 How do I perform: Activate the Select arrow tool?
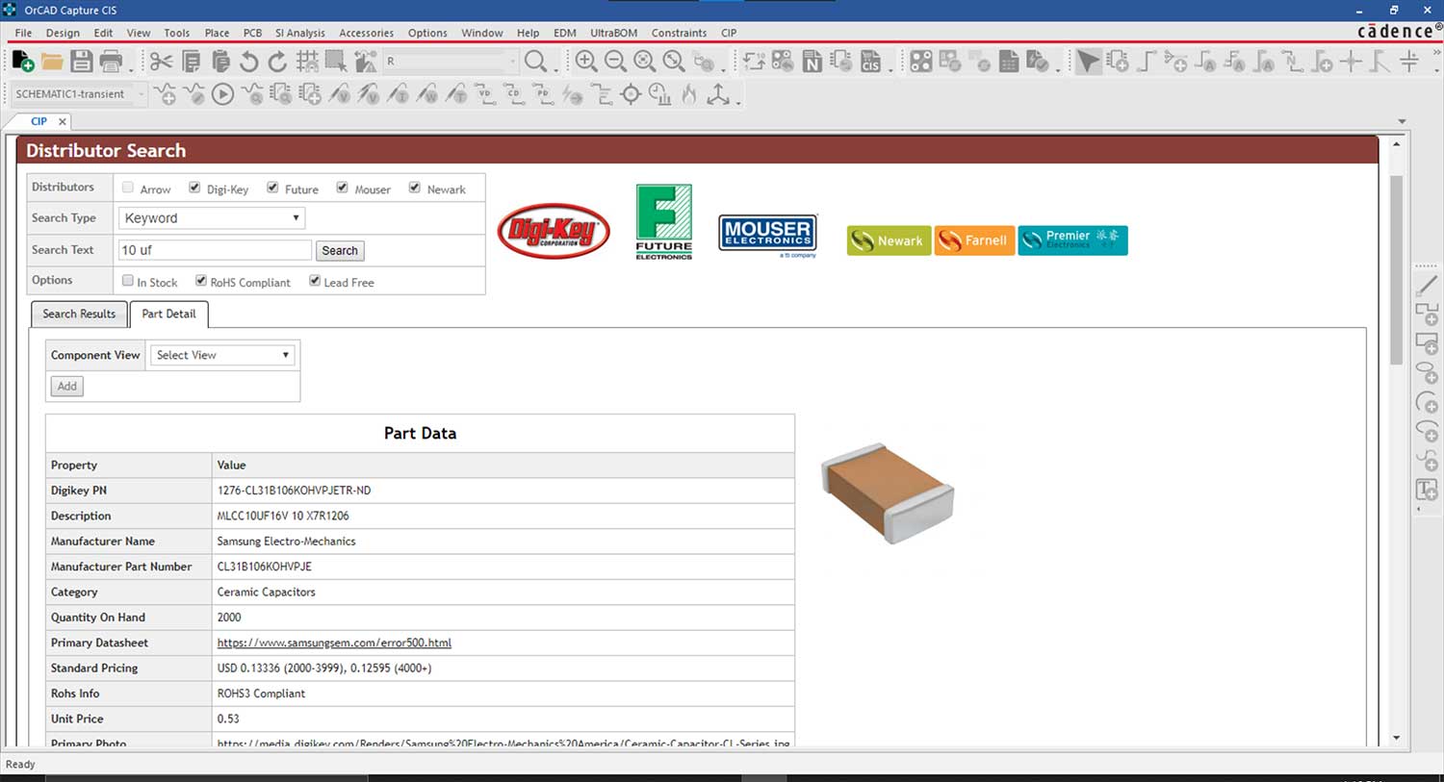point(1088,62)
